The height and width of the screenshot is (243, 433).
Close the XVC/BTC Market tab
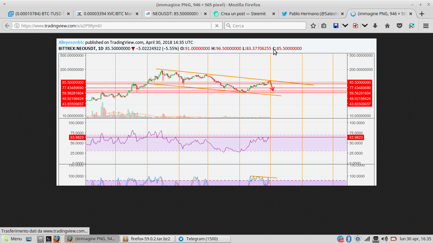137,14
